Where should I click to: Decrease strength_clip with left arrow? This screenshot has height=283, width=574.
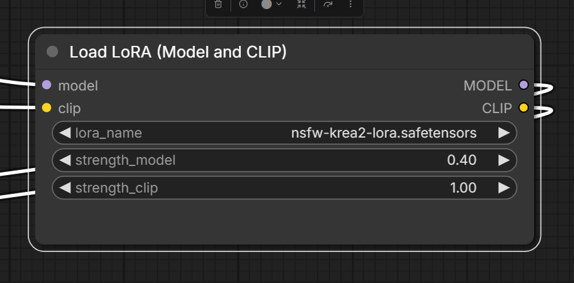point(65,187)
